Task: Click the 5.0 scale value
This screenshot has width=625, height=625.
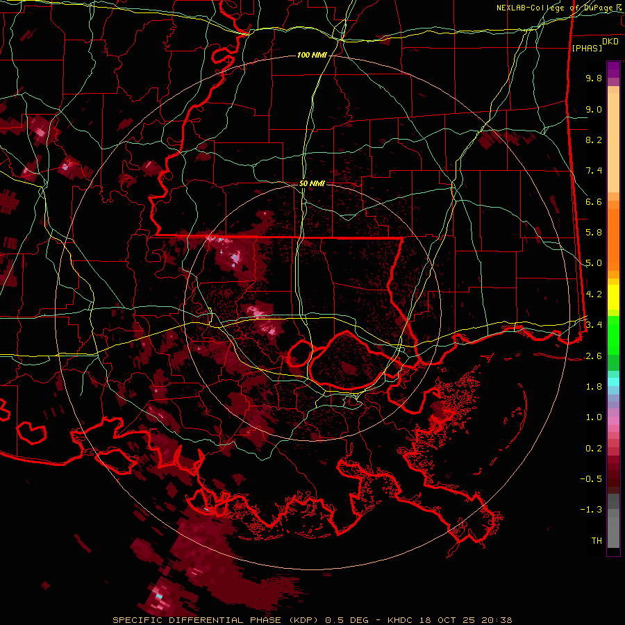Action: click(x=594, y=263)
